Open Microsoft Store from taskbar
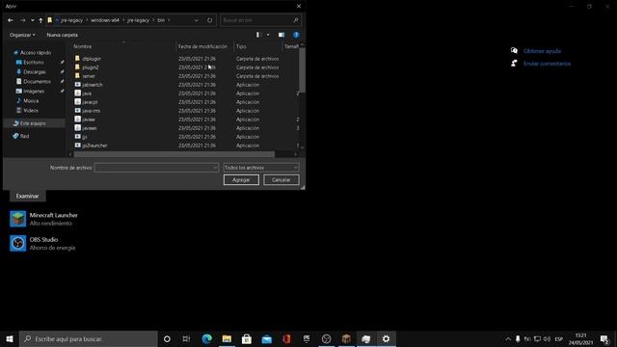This screenshot has width=617, height=347. pos(247,338)
